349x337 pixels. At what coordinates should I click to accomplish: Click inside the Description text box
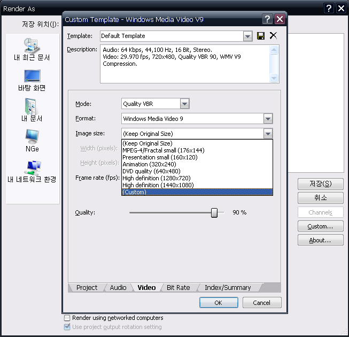[185, 64]
